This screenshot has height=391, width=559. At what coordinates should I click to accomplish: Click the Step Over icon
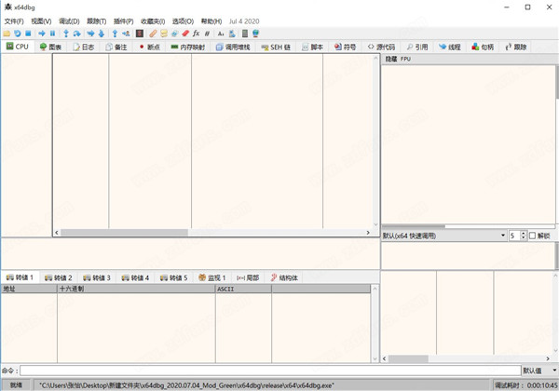point(76,34)
